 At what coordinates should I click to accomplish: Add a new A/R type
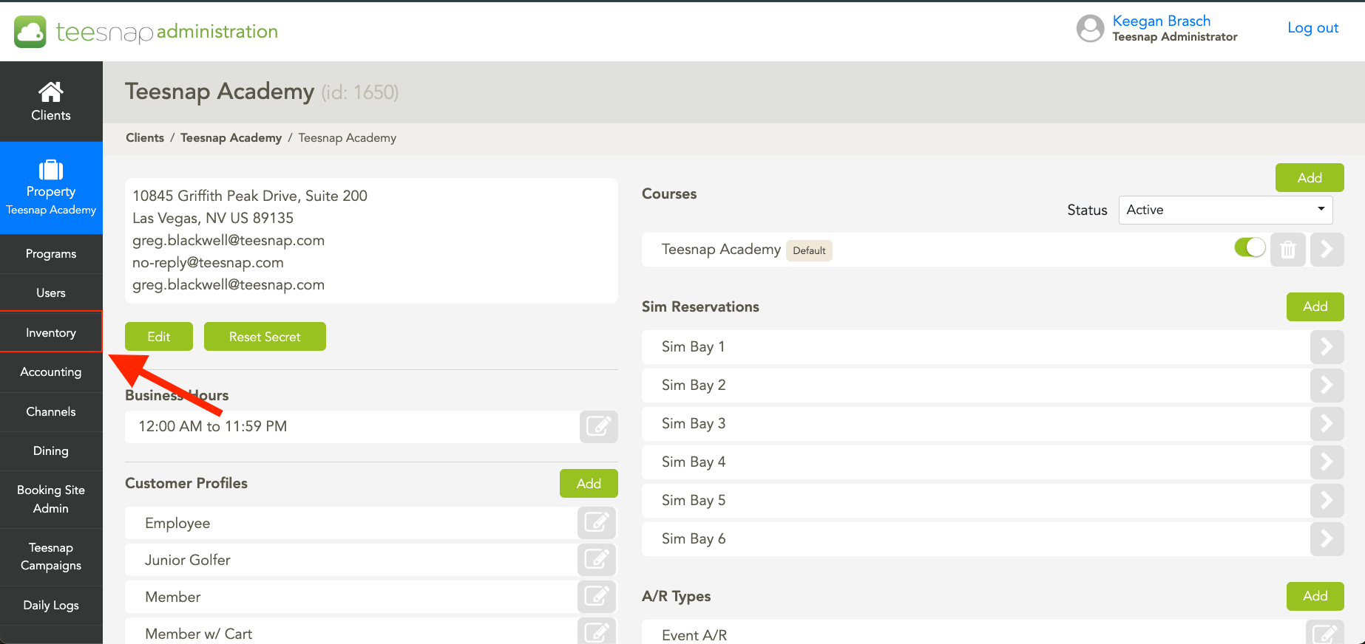1315,596
